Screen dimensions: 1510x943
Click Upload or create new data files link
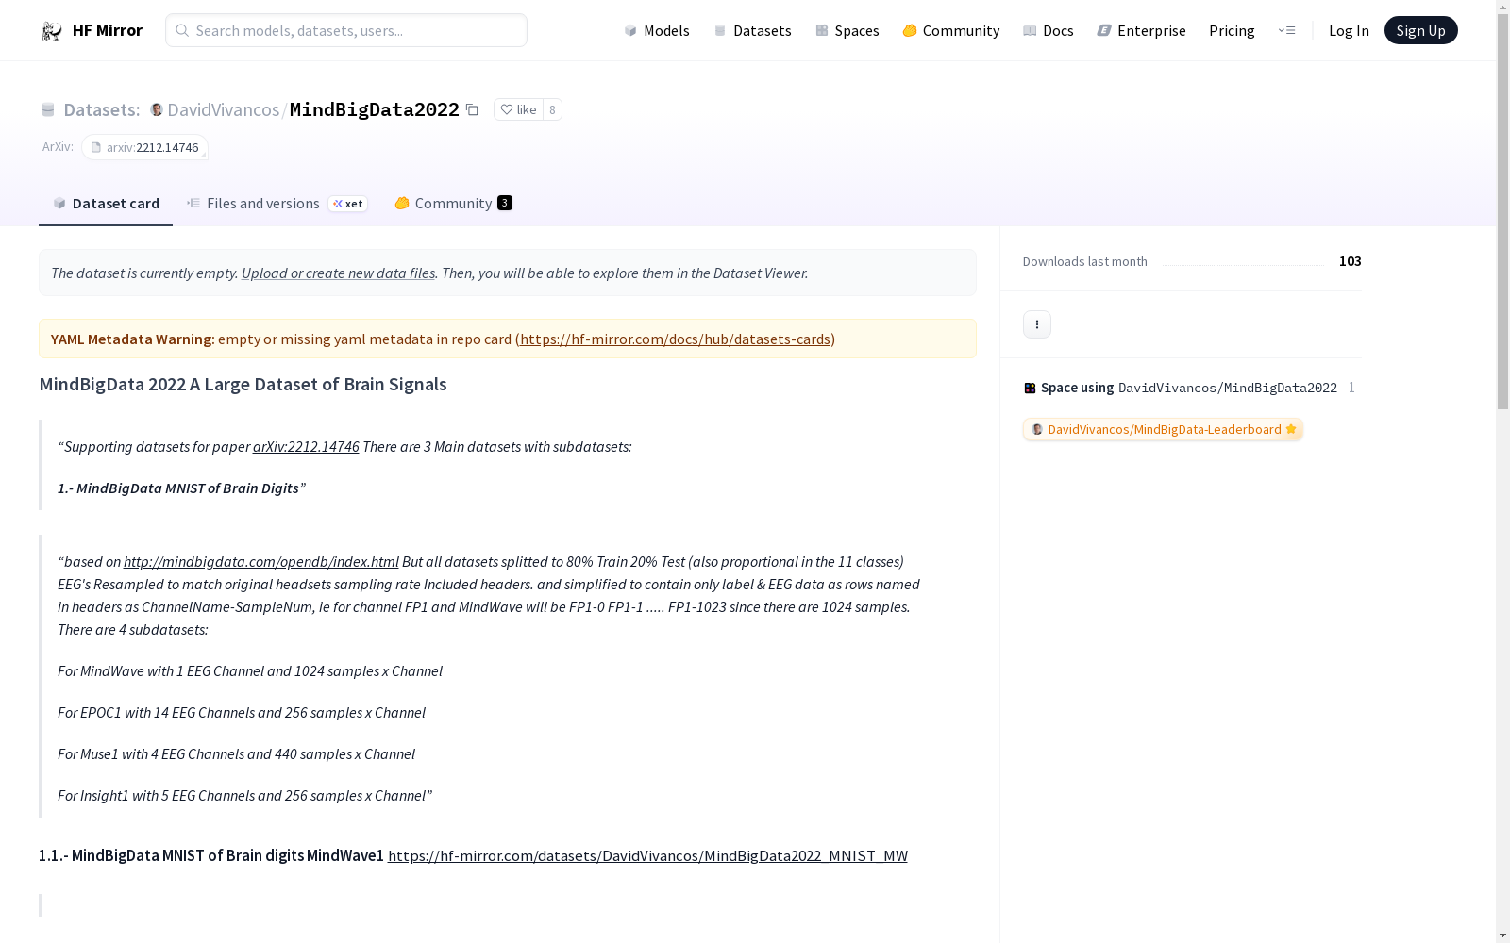[x=338, y=273]
